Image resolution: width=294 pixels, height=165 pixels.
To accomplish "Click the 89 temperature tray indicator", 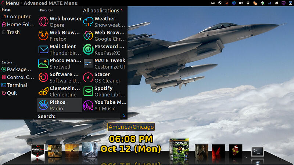I will coord(241,3).
